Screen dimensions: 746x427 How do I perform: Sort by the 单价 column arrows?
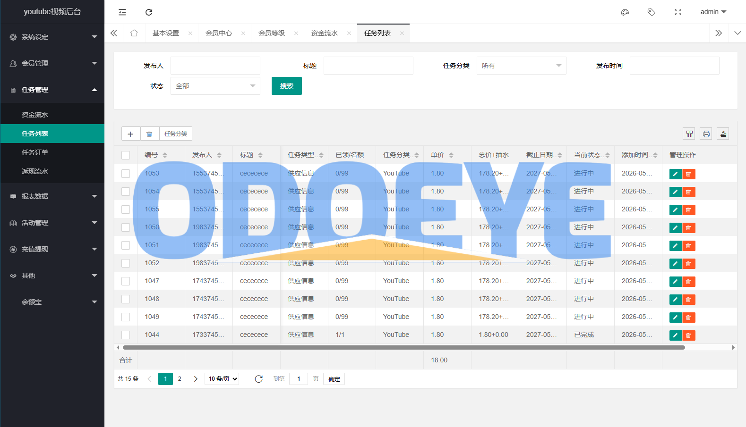point(451,155)
